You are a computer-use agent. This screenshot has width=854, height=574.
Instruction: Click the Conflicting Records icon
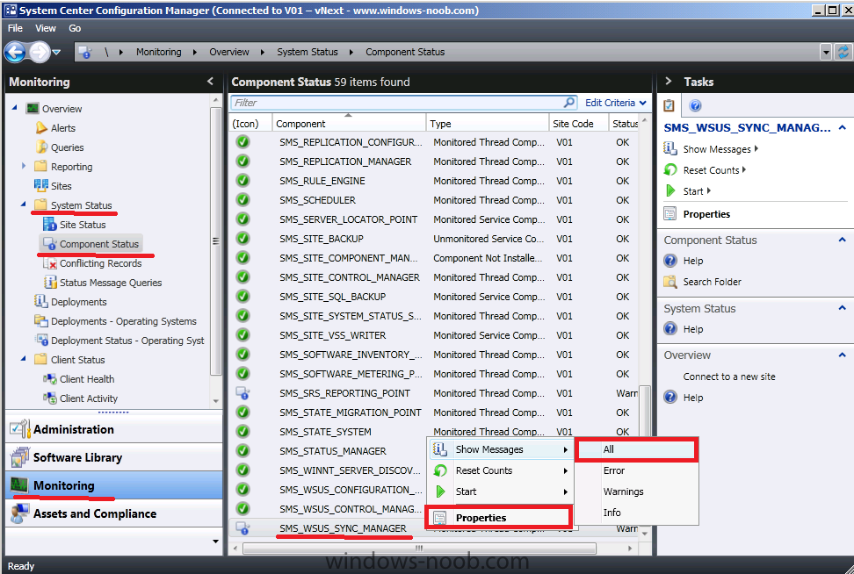(x=49, y=263)
